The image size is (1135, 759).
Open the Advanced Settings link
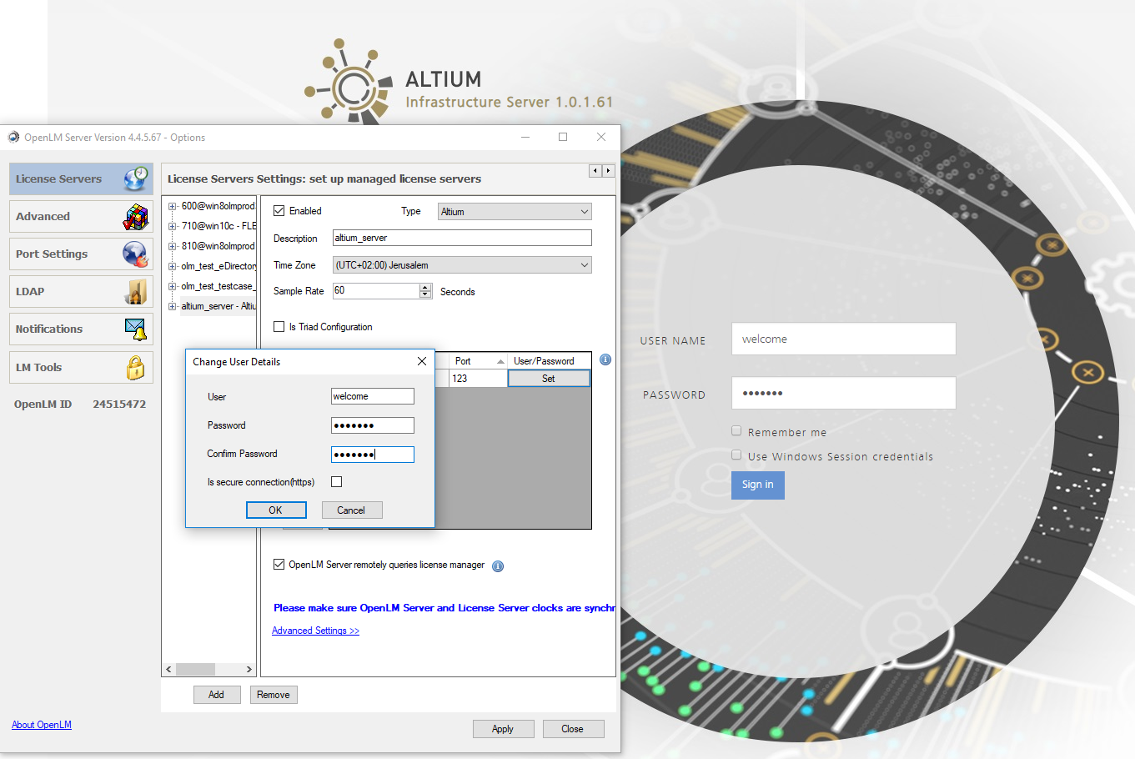[x=315, y=631]
